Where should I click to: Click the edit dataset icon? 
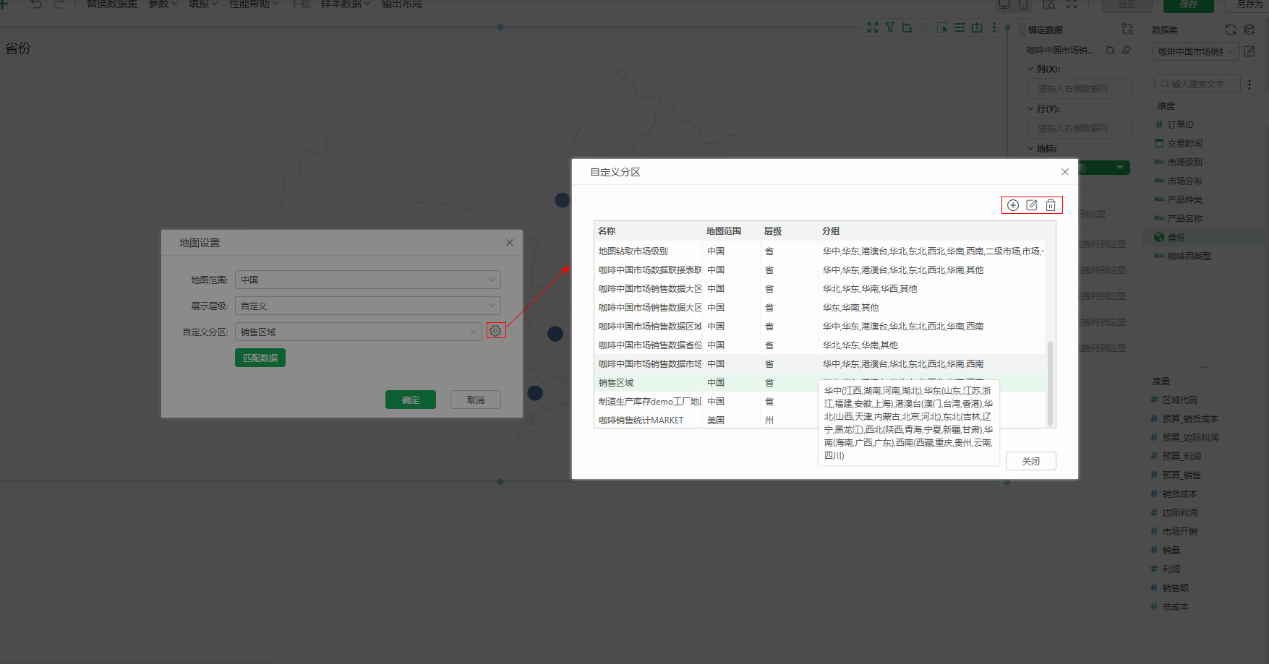tap(1249, 51)
